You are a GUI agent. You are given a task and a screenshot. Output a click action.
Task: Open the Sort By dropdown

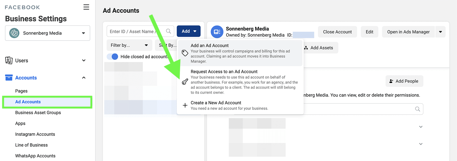[x=168, y=45]
